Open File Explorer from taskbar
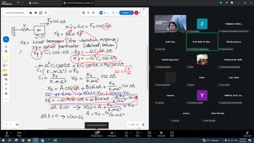 (x=29, y=140)
